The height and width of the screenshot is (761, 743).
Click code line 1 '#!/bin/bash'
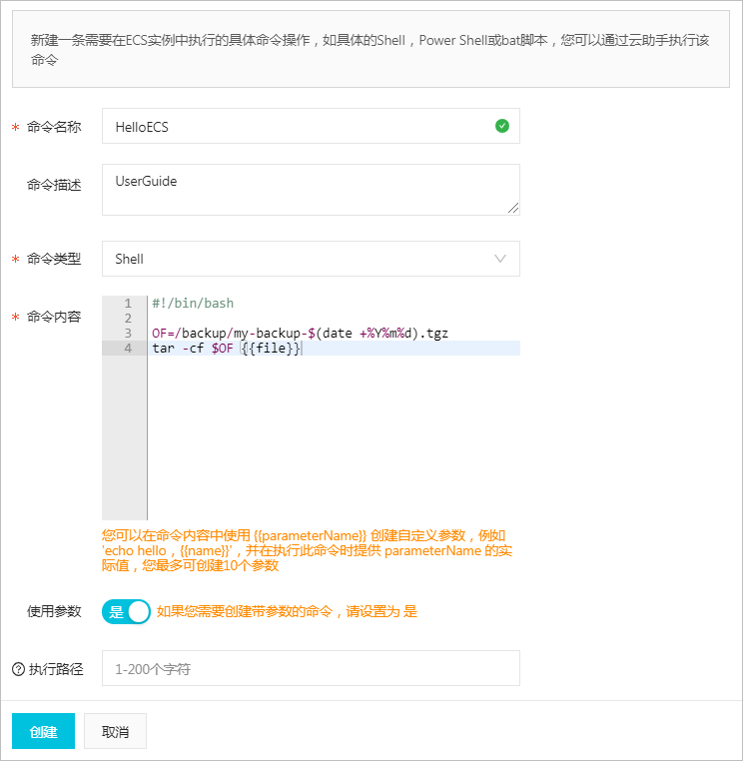[193, 304]
